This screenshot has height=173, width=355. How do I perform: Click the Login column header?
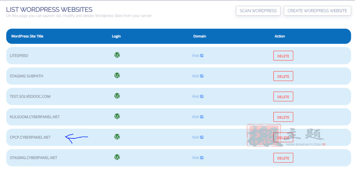coord(116,36)
